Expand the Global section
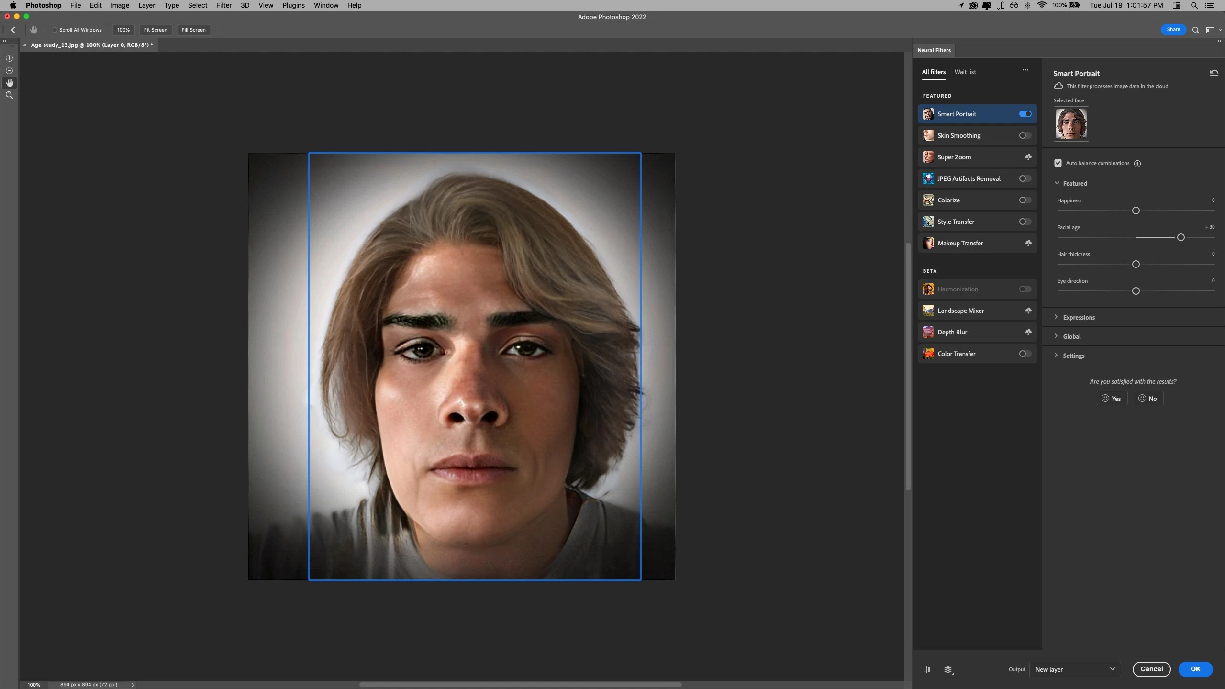Viewport: 1225px width, 689px height. 1071,336
